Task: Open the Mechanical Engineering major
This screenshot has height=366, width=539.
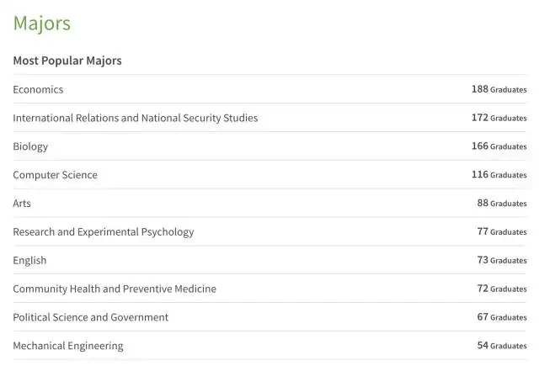Action: point(67,346)
